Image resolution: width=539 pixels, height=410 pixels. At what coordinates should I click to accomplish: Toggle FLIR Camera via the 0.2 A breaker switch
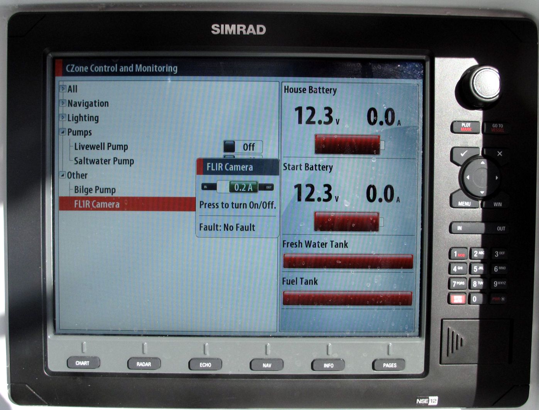237,187
